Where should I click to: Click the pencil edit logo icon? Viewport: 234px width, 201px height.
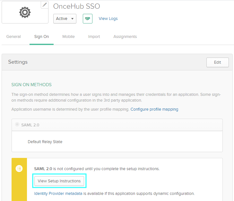tap(45, 5)
